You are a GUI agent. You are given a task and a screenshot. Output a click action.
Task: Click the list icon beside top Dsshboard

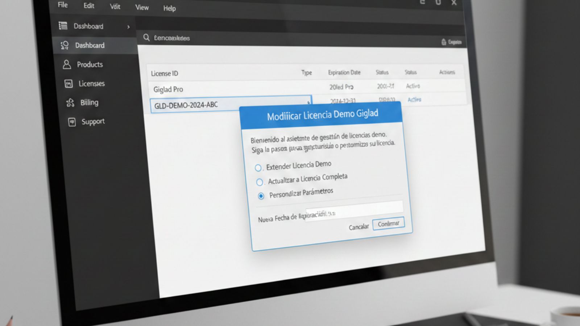(63, 26)
